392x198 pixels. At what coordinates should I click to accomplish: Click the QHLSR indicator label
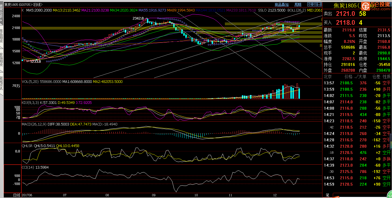[x=28, y=146]
